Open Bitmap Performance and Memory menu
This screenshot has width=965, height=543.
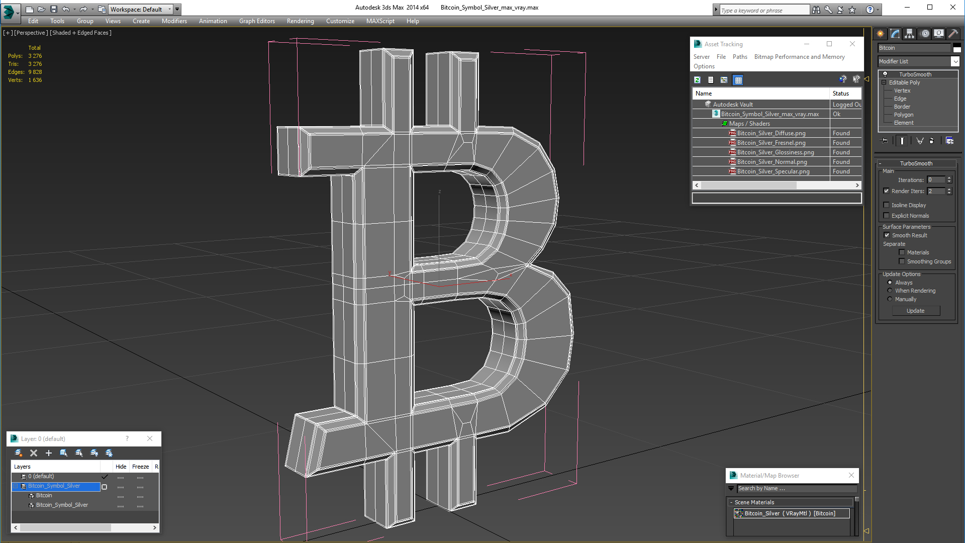[x=799, y=57]
